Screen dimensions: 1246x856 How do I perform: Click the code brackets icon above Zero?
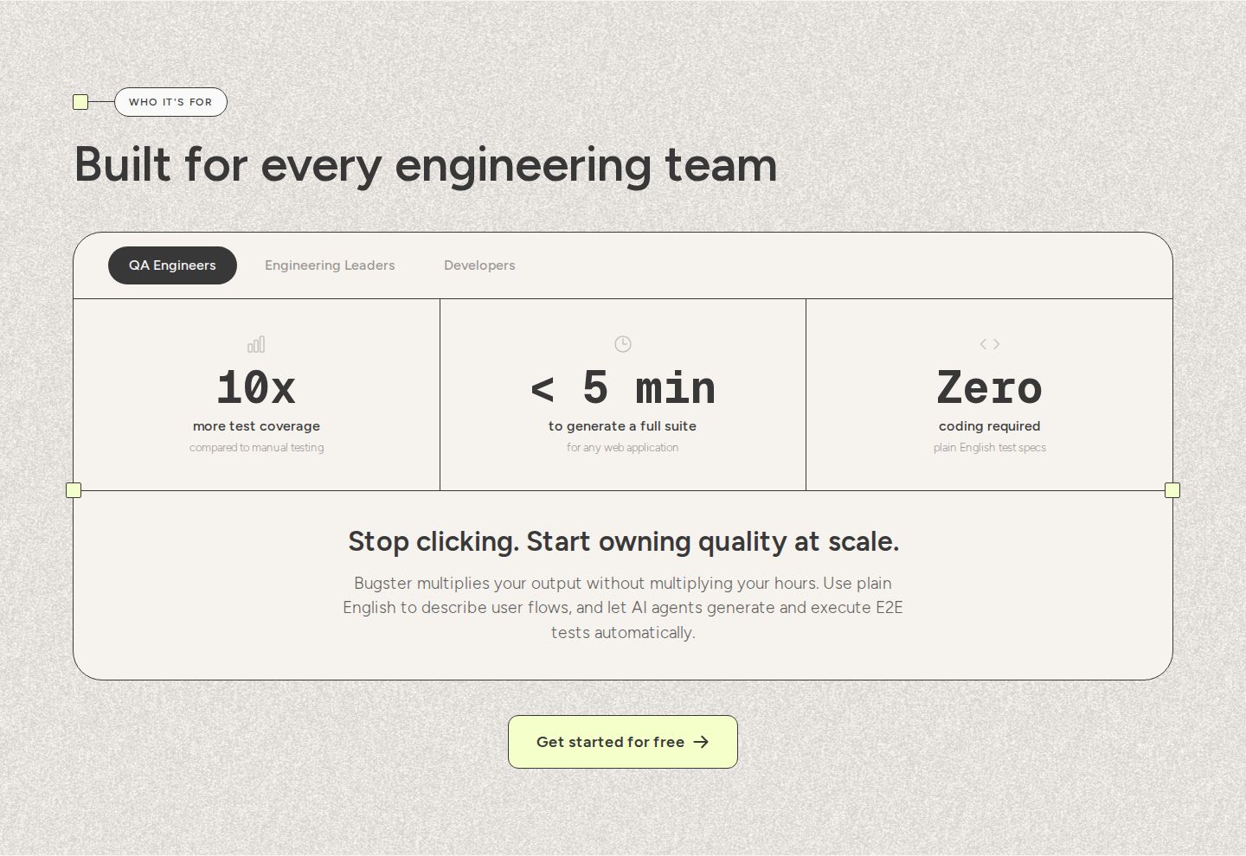pos(990,344)
